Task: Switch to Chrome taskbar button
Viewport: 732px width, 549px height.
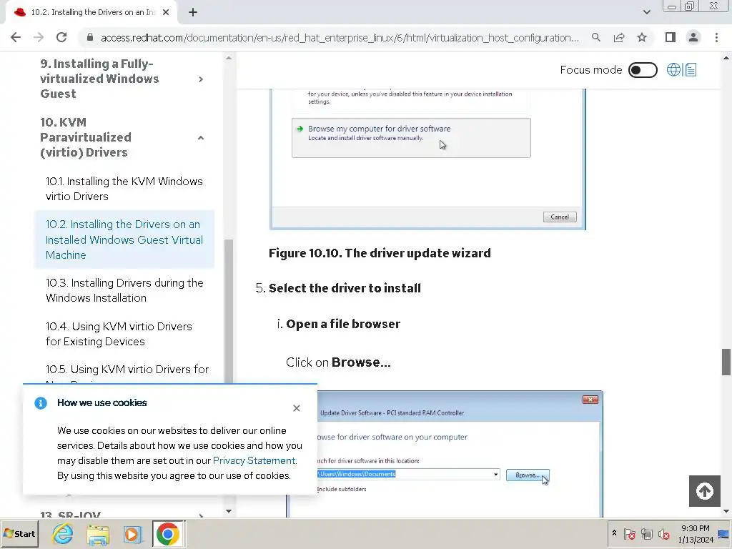Action: point(168,533)
